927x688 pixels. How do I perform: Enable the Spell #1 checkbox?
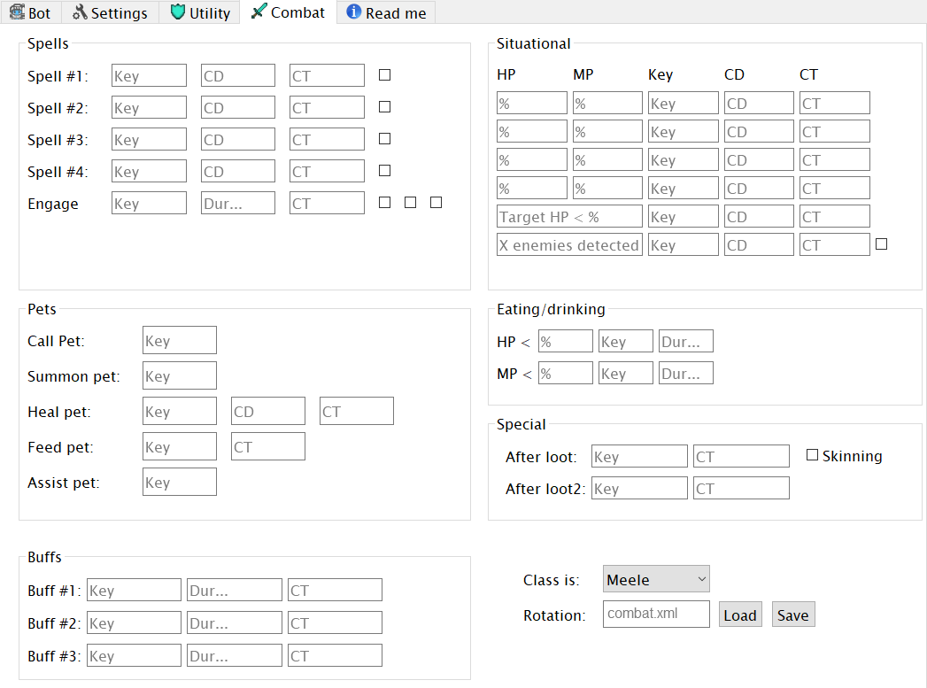point(385,75)
